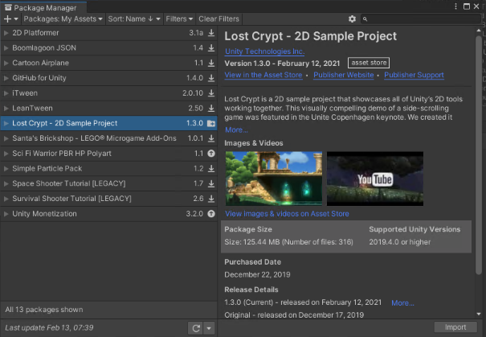Select Survival Shooter Tutorial [LEGACY] row
The image size is (486, 337).
tap(108, 199)
